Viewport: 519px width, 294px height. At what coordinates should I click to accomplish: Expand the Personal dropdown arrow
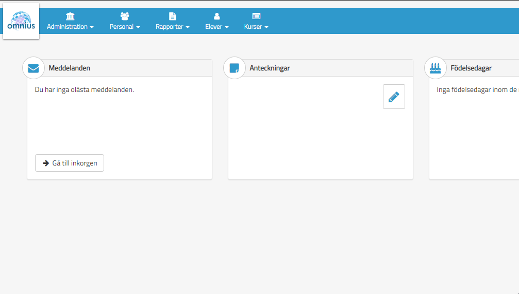pyautogui.click(x=138, y=27)
